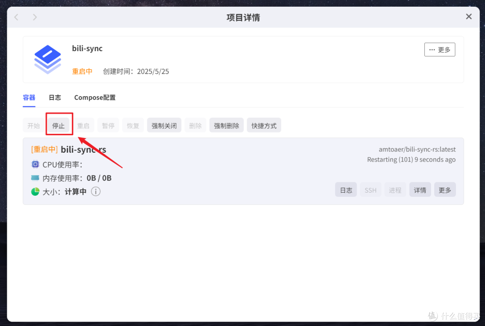The image size is (485, 326).
Task: Open the container's 更多 menu
Action: click(445, 189)
